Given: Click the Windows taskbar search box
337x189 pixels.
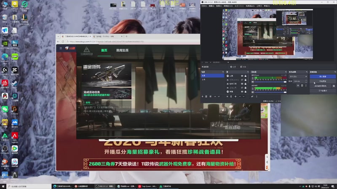Looking at the screenshot, I should tap(29, 186).
